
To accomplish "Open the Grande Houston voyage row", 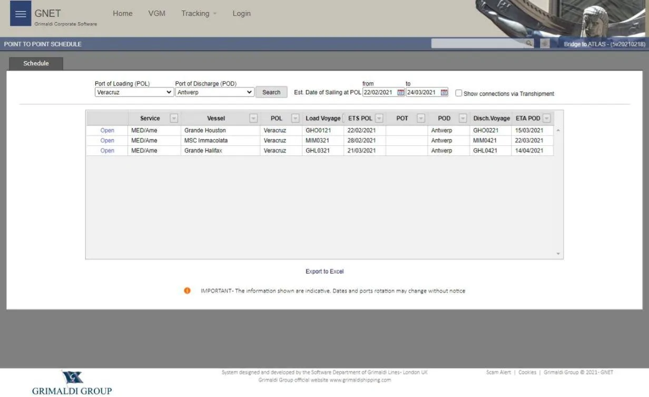I will 107,131.
